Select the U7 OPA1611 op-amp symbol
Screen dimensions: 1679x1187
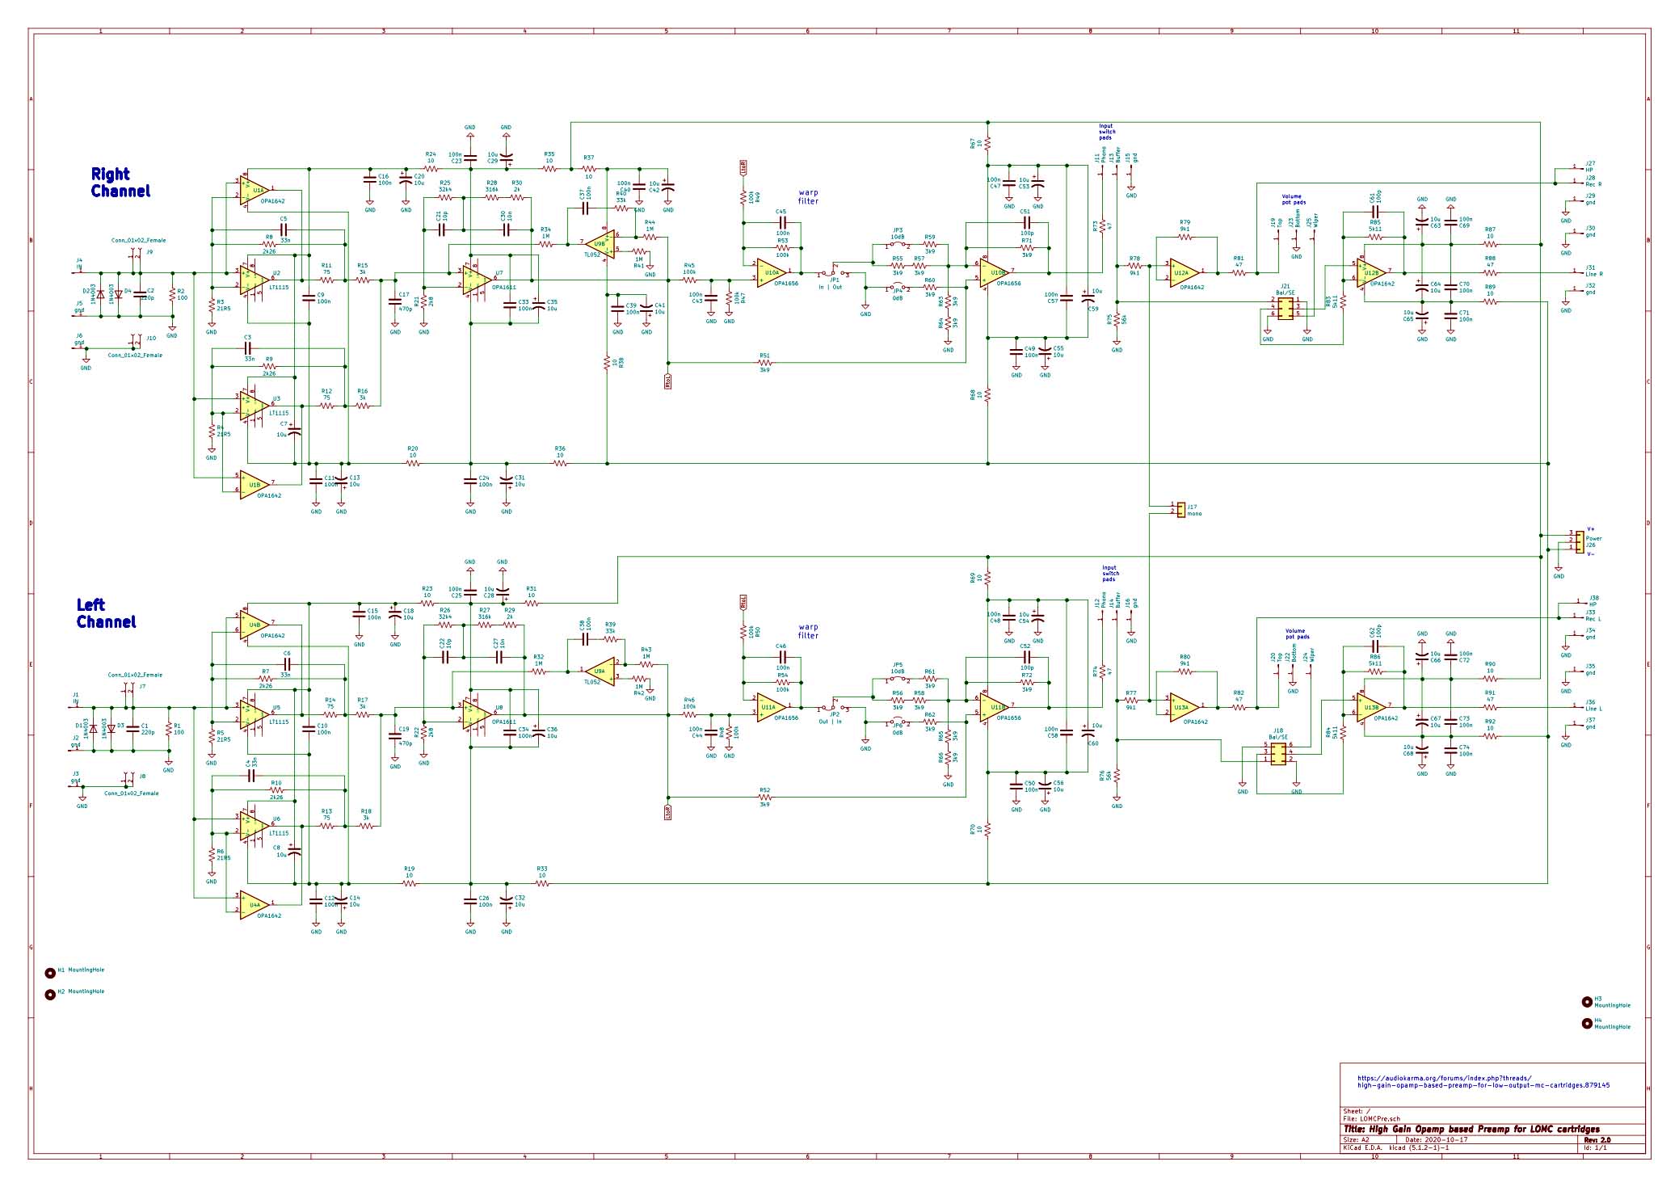478,279
